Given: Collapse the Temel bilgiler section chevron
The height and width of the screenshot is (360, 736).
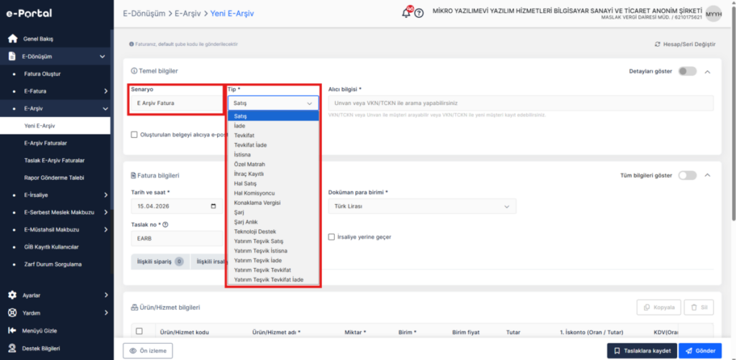Looking at the screenshot, I should pyautogui.click(x=708, y=71).
